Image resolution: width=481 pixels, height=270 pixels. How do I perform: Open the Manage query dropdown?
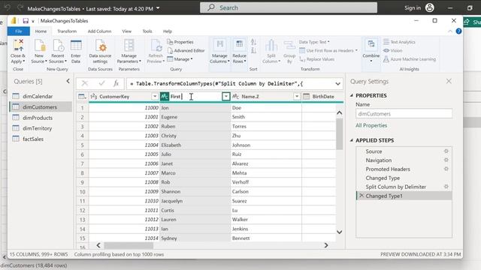[x=180, y=59]
